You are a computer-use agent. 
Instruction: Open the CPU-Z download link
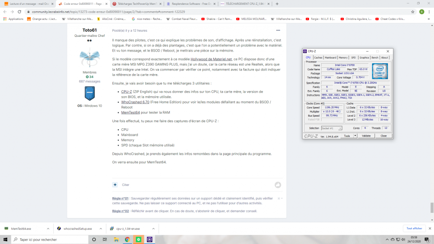point(126,92)
